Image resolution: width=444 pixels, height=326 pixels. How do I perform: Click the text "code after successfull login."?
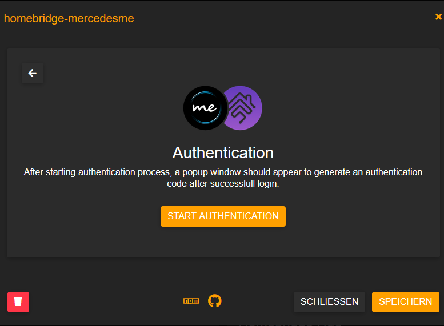(223, 184)
